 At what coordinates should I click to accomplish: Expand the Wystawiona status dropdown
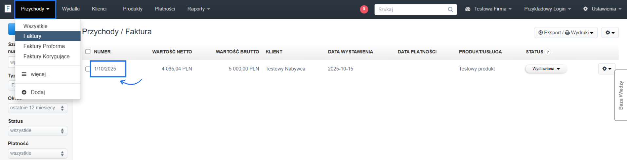click(x=546, y=69)
